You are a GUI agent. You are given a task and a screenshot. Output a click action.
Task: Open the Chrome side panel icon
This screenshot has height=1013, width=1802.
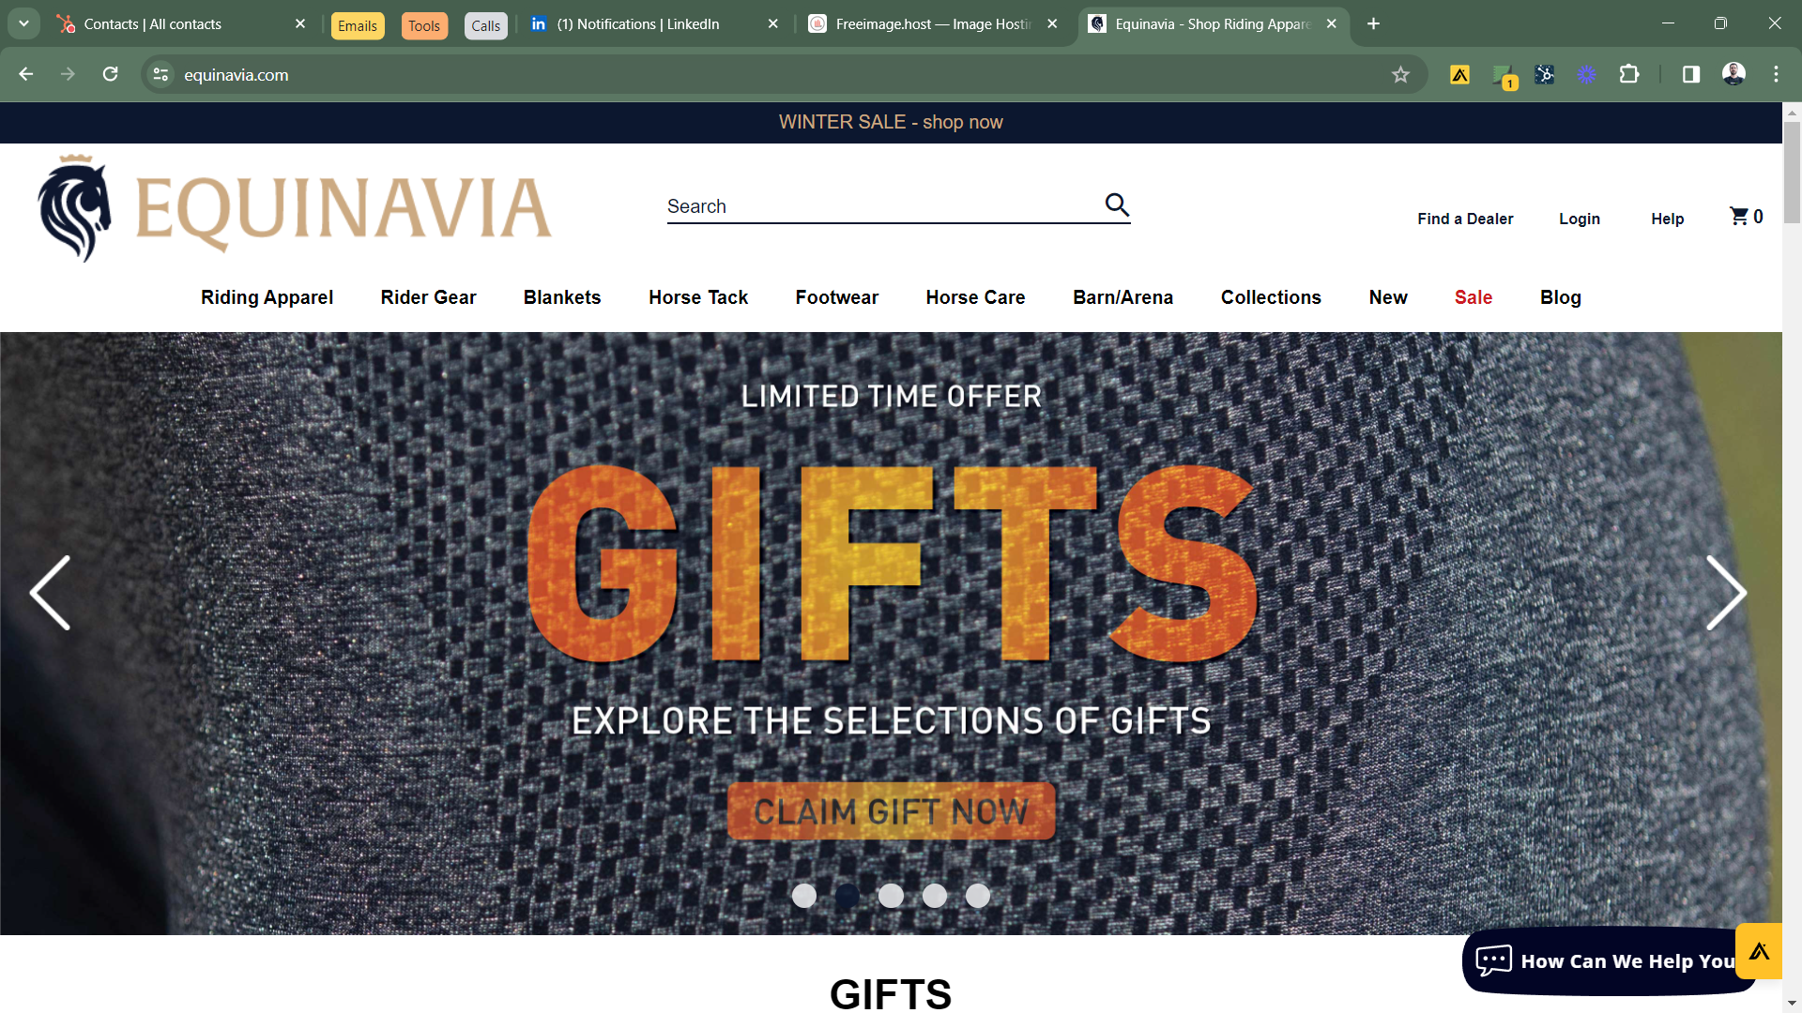coord(1691,75)
